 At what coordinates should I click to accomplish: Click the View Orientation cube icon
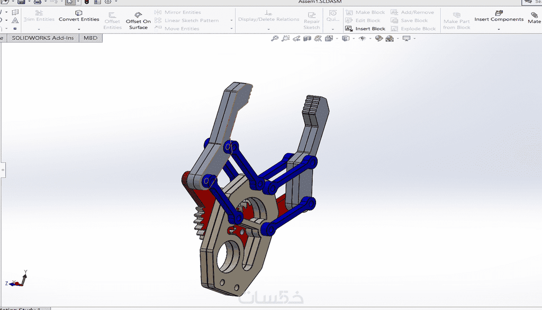click(x=329, y=38)
